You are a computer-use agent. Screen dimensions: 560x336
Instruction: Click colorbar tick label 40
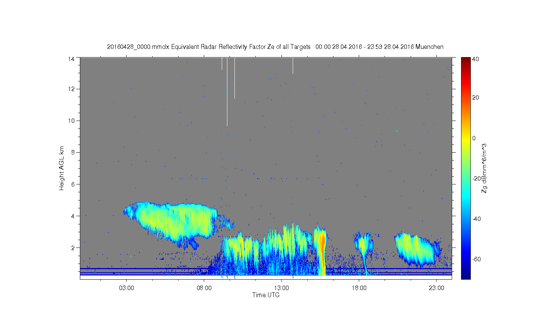click(476, 59)
